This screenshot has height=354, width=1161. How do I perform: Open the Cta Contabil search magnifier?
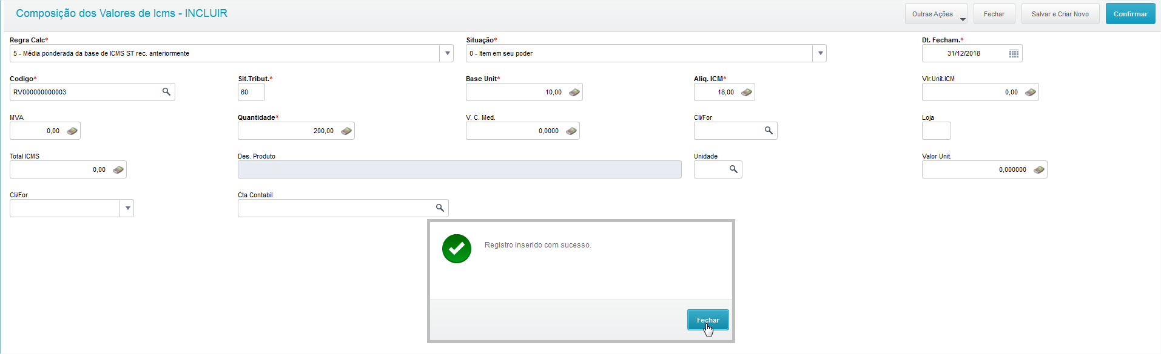tap(440, 208)
